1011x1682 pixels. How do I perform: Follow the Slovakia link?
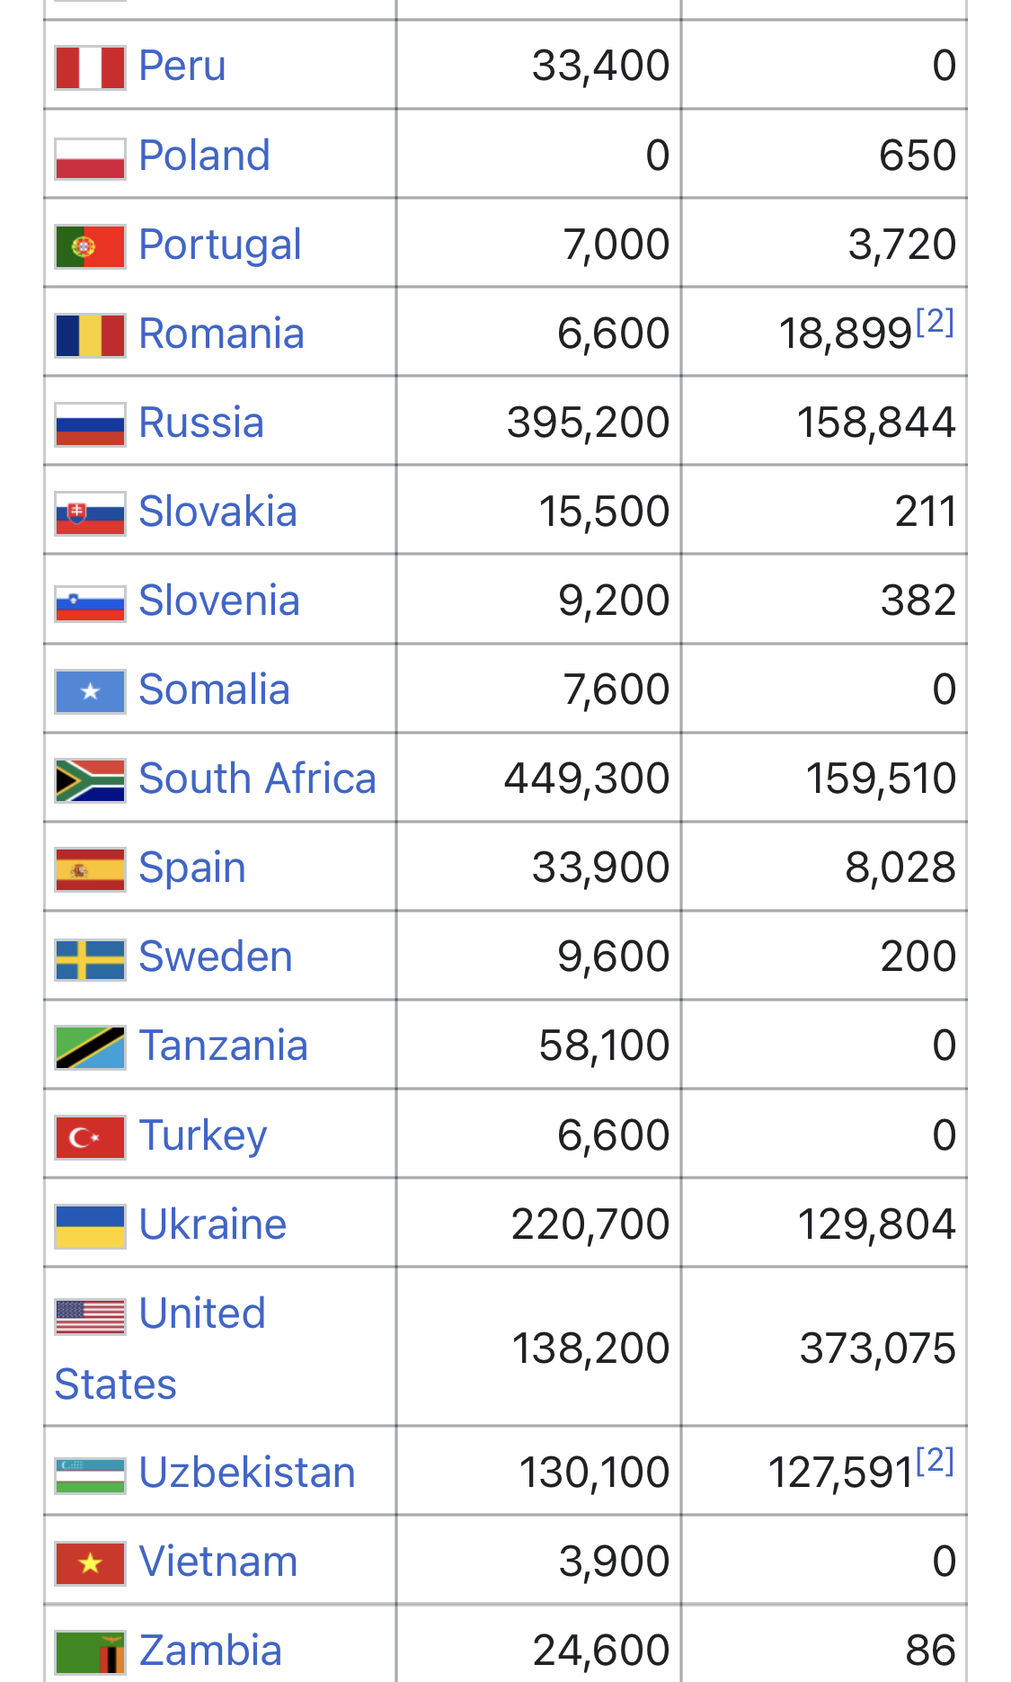tap(217, 512)
